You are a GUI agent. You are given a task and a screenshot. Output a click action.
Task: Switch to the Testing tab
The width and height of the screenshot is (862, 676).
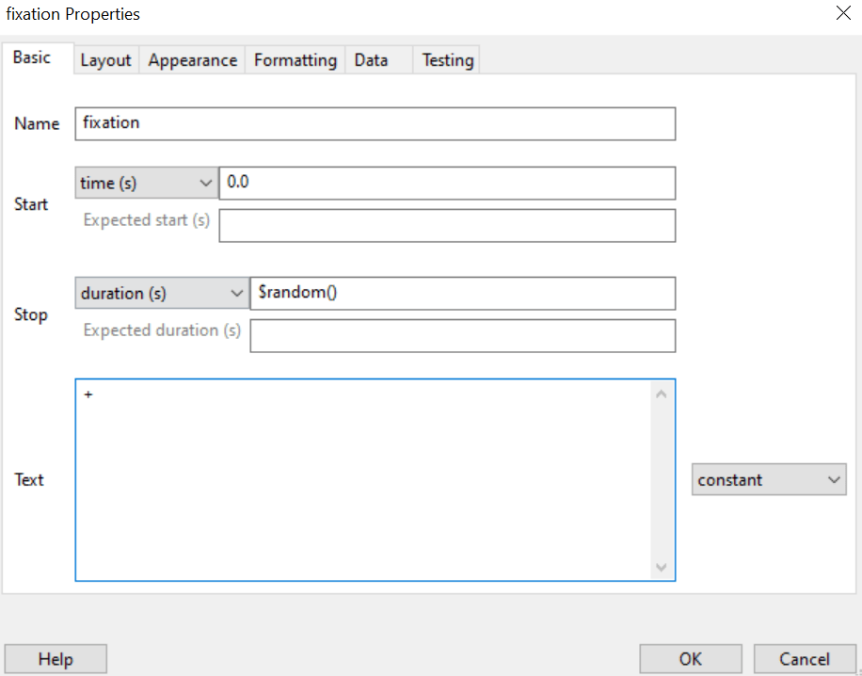click(446, 60)
